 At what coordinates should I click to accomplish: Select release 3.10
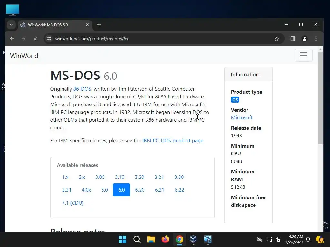120,177
